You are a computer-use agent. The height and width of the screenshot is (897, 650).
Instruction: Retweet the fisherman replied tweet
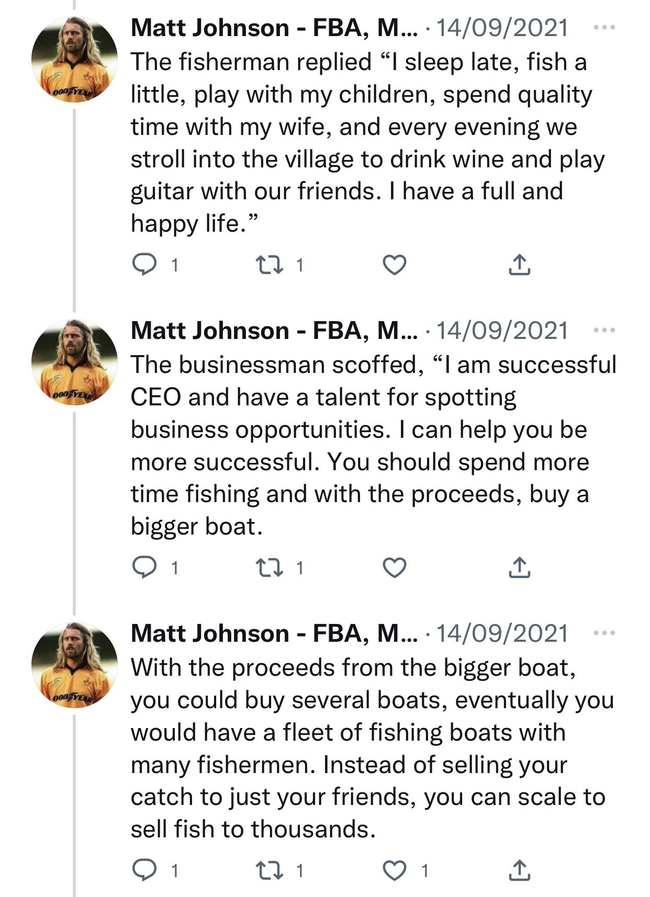[269, 265]
